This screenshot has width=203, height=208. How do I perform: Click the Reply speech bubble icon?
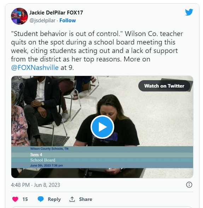click(41, 199)
